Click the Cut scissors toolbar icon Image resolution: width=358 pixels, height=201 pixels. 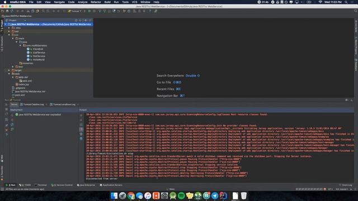coord(28,11)
